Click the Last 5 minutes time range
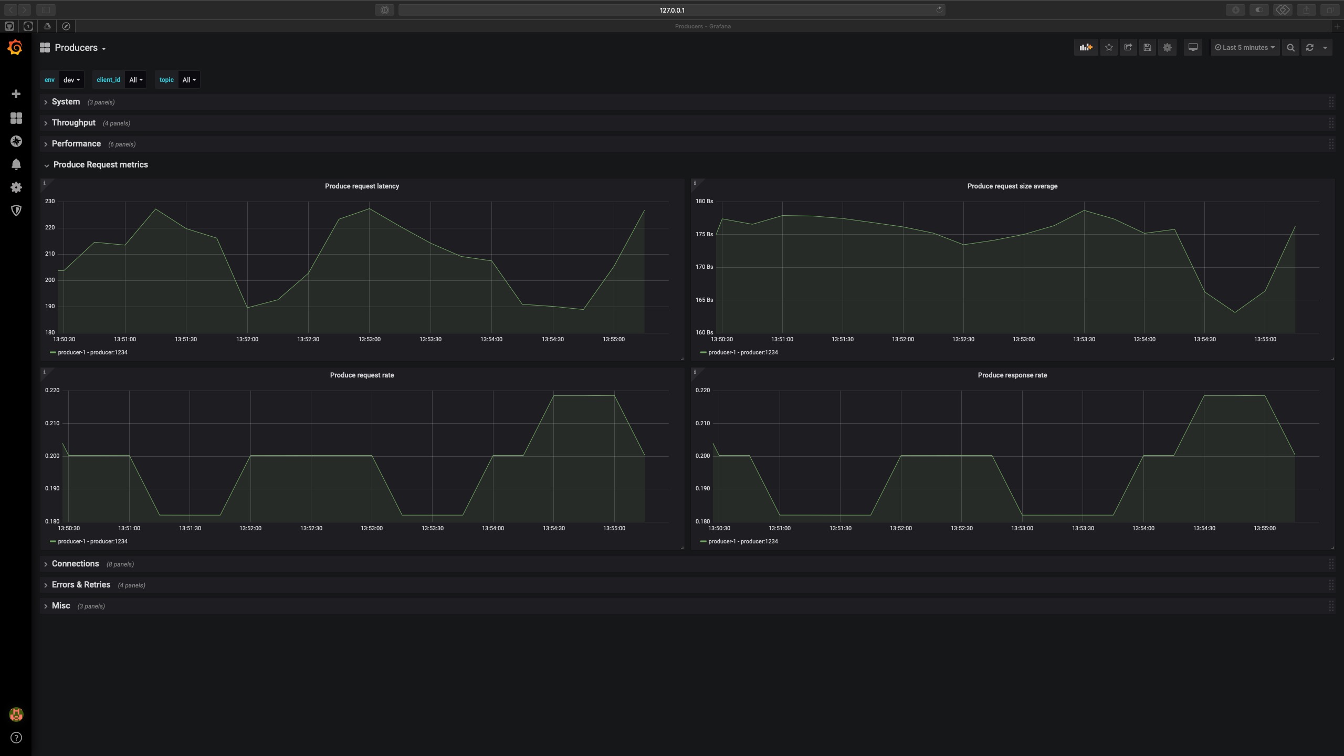Screen dimensions: 1344x756 pyautogui.click(x=1244, y=47)
